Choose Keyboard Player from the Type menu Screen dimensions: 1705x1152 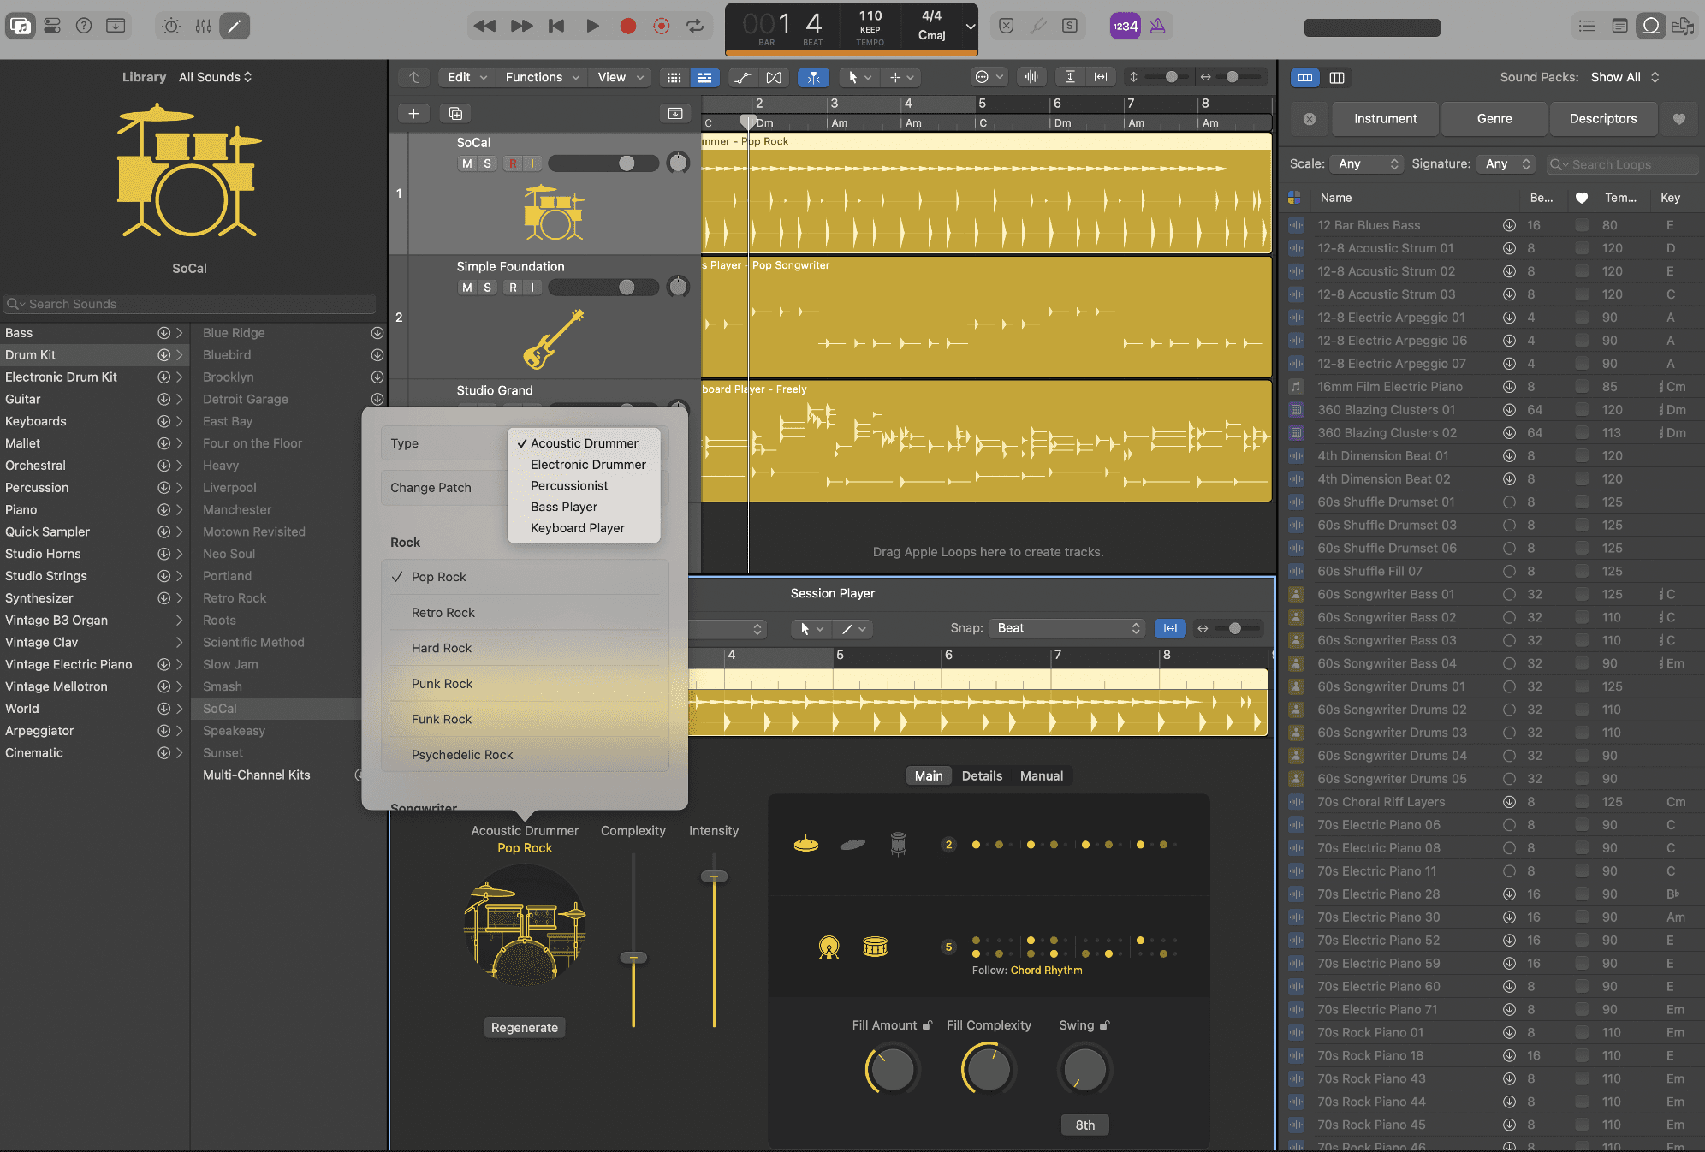click(x=578, y=528)
